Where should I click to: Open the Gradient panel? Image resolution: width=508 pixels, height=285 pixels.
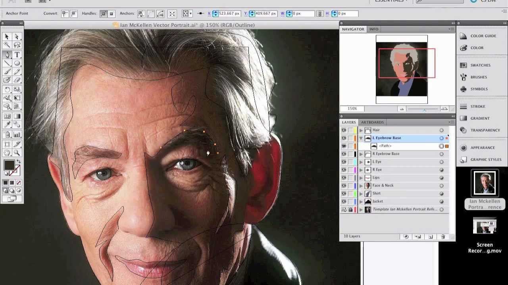point(480,118)
